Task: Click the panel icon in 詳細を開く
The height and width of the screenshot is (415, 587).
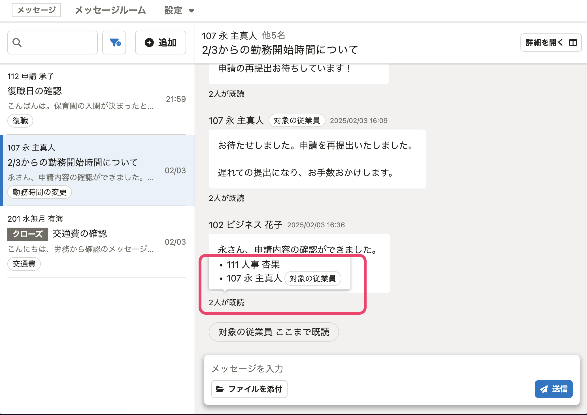Action: (573, 43)
